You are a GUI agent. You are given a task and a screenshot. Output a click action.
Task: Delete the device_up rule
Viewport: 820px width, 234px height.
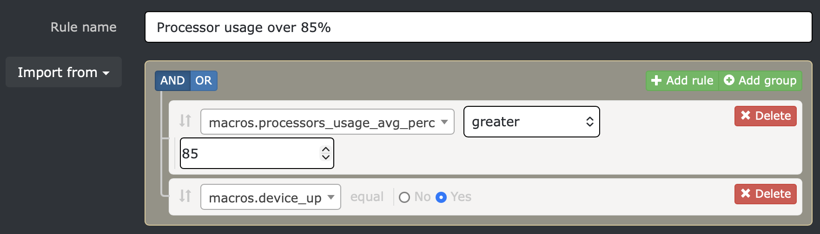[x=765, y=194]
